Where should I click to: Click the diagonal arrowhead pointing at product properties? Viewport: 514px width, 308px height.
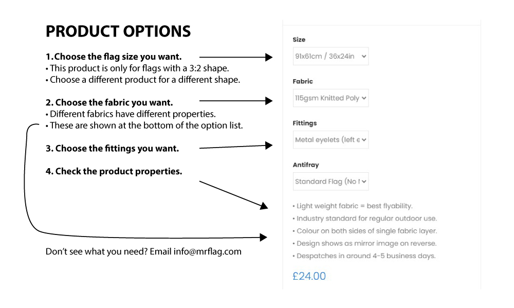[x=264, y=206]
